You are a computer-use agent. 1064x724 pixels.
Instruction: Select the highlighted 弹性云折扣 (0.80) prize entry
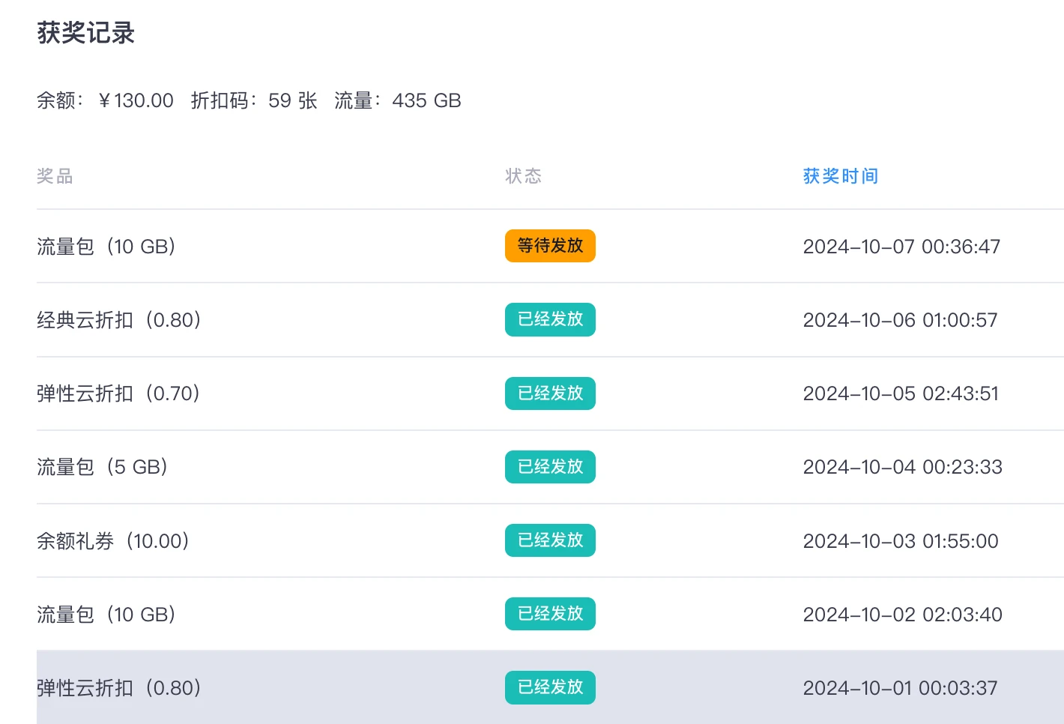[119, 688]
